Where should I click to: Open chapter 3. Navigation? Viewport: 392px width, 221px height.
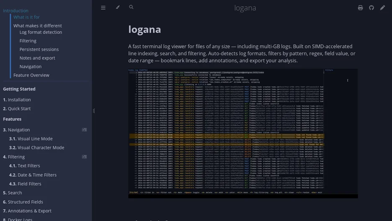(x=16, y=130)
